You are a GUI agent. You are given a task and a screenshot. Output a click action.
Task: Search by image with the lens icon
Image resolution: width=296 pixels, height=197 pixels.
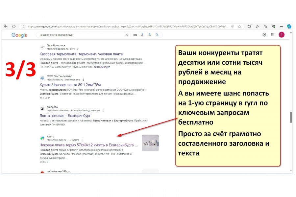(150, 35)
